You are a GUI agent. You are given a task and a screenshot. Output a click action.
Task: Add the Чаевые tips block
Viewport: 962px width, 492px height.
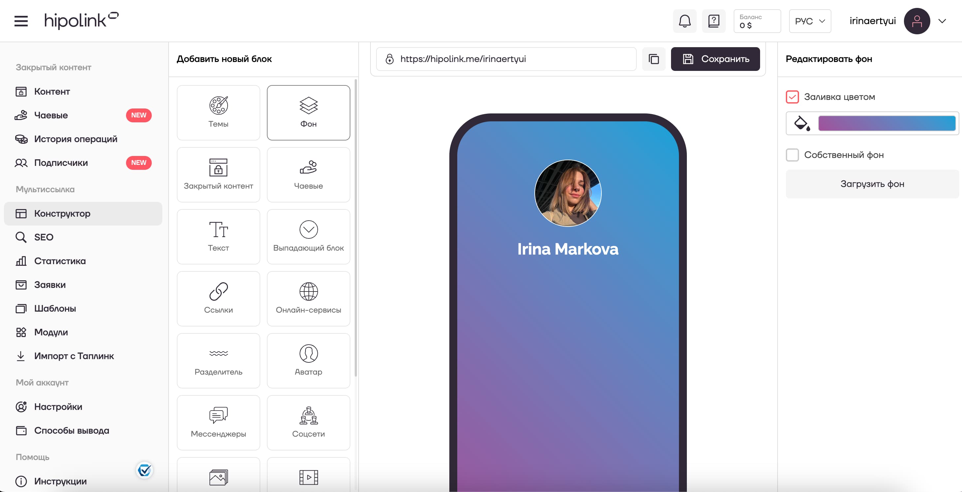[308, 175]
